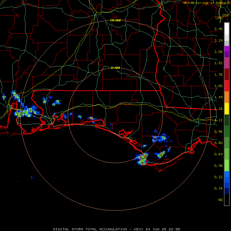Click the 50 NMI range ring label
Viewport: 231px width, 231px height.
click(115, 68)
